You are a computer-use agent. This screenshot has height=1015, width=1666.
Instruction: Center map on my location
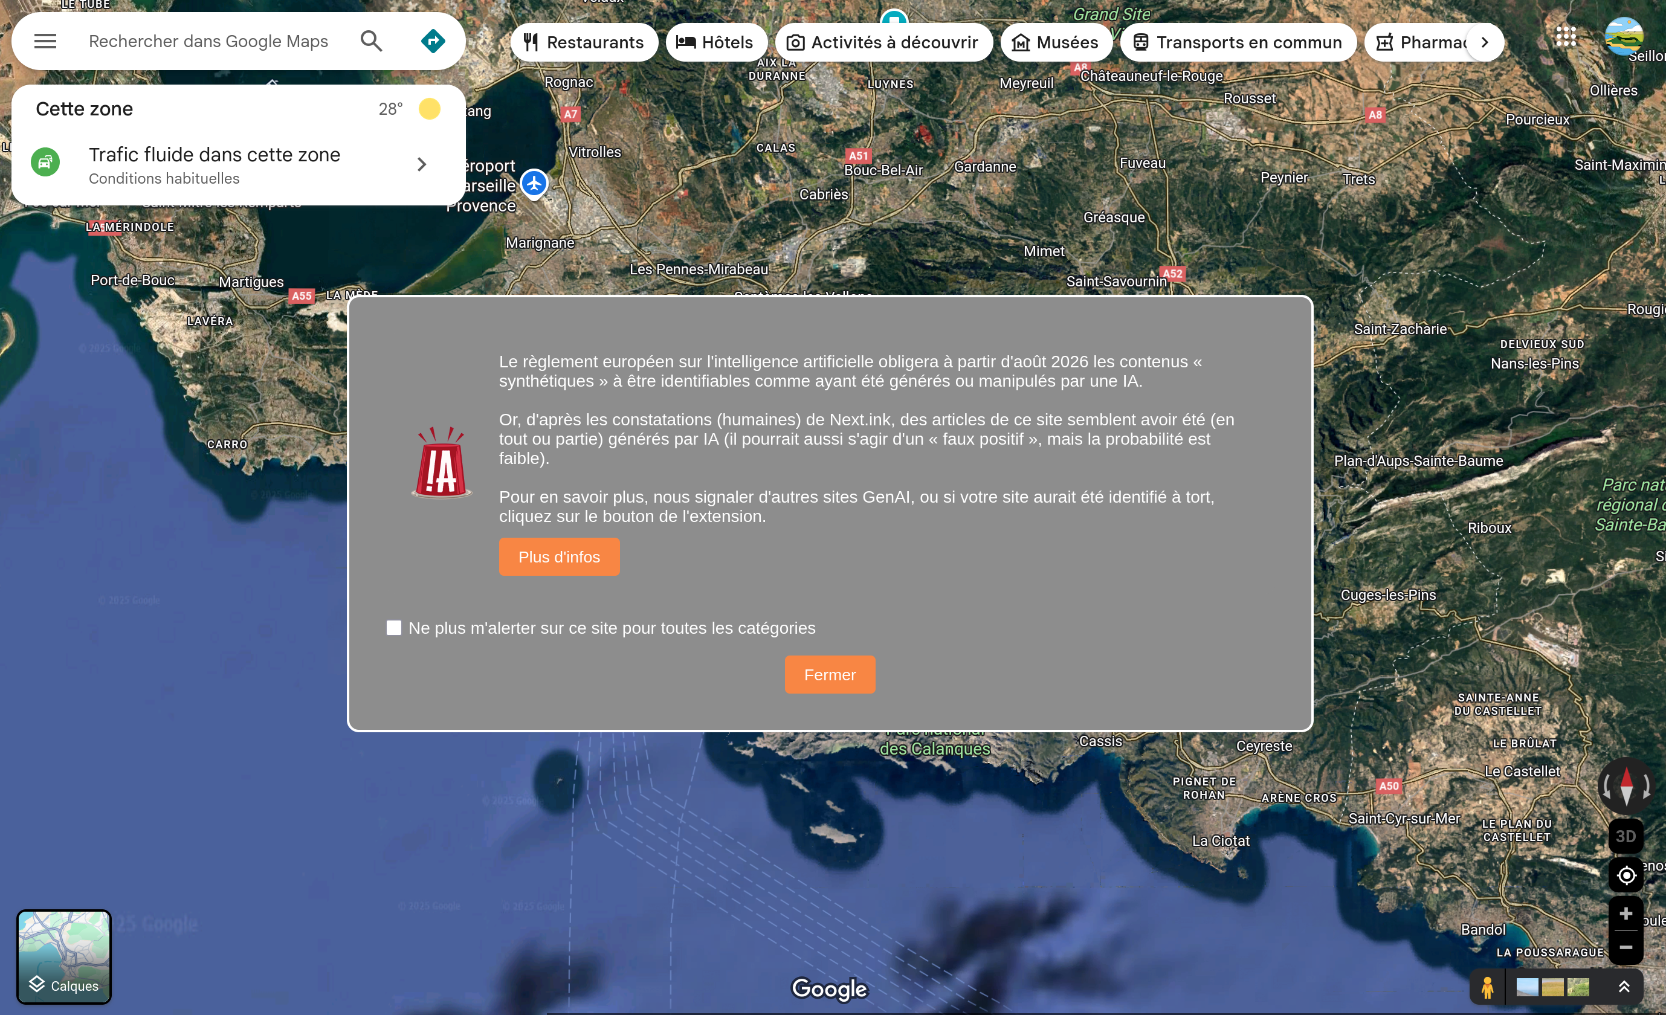(1626, 875)
